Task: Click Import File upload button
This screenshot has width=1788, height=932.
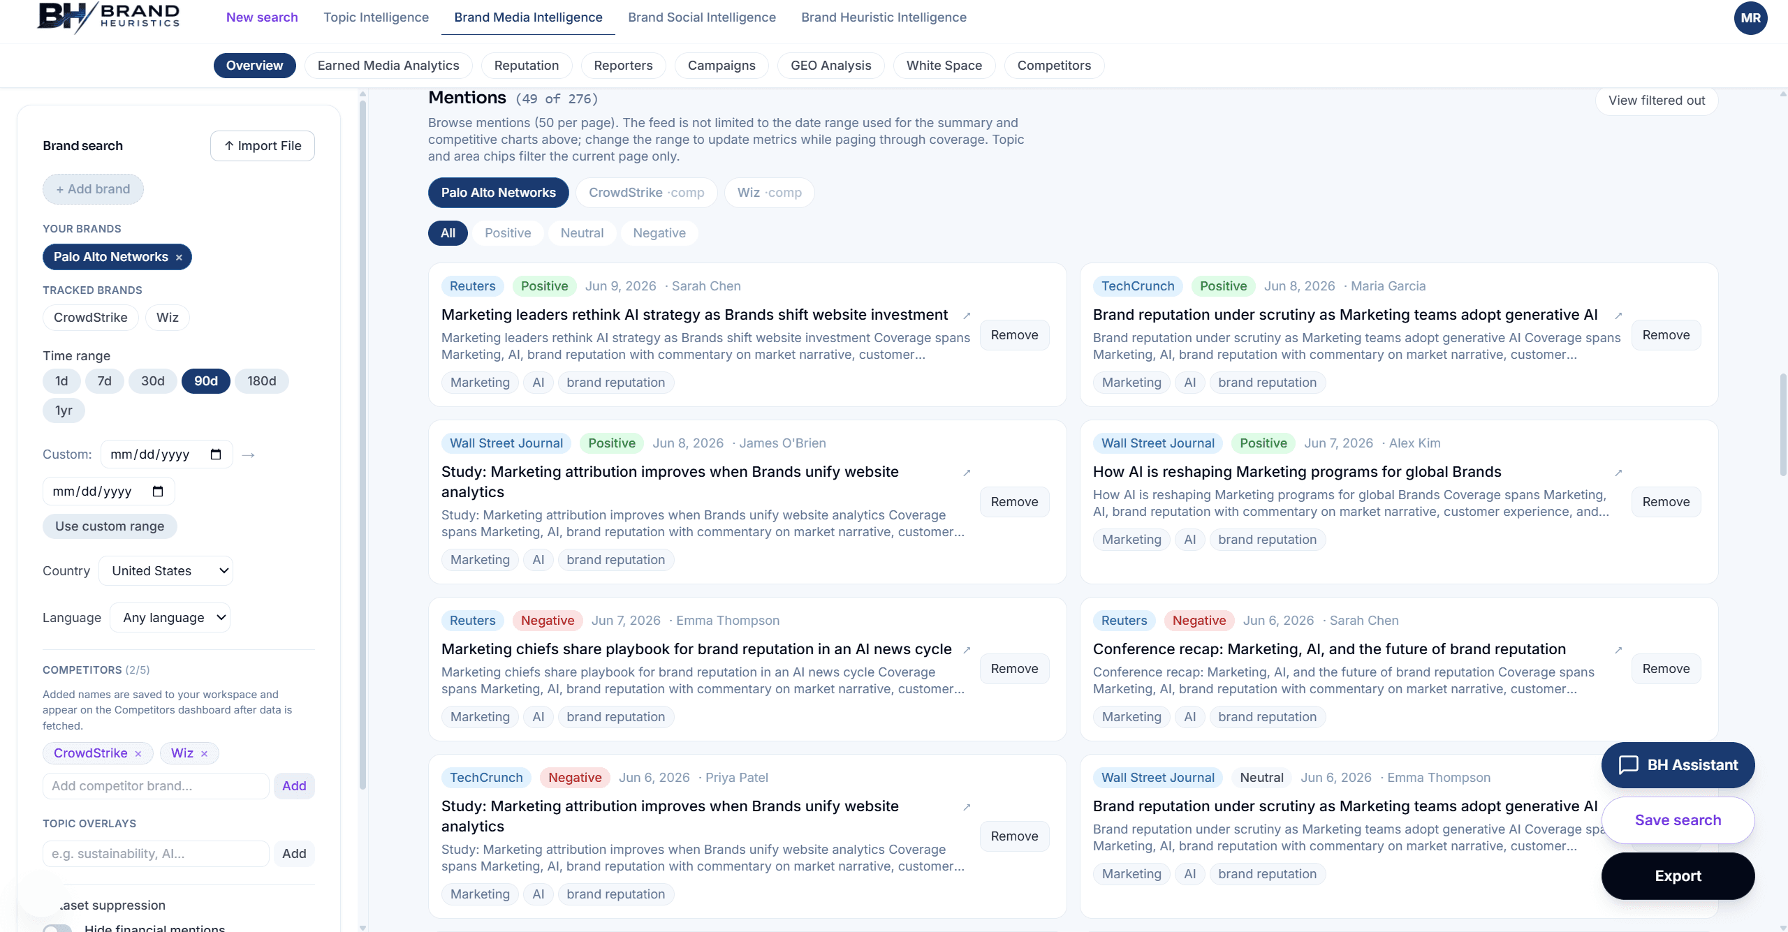Action: (263, 146)
